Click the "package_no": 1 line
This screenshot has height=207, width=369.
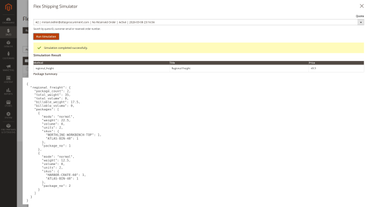click(56, 145)
